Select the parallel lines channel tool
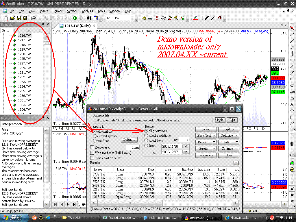The image size is (296, 222). 292,66
